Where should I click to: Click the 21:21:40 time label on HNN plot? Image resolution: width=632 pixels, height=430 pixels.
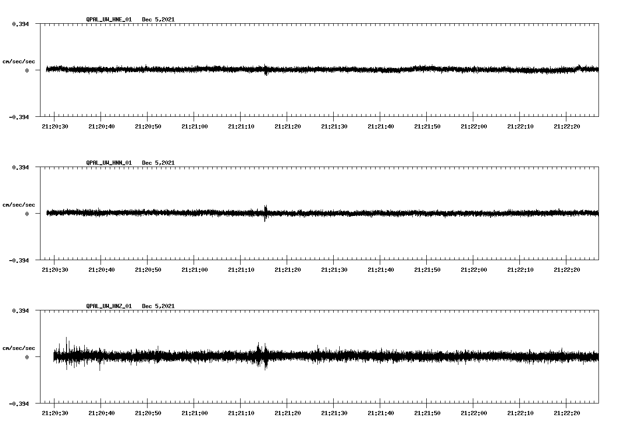pos(381,270)
